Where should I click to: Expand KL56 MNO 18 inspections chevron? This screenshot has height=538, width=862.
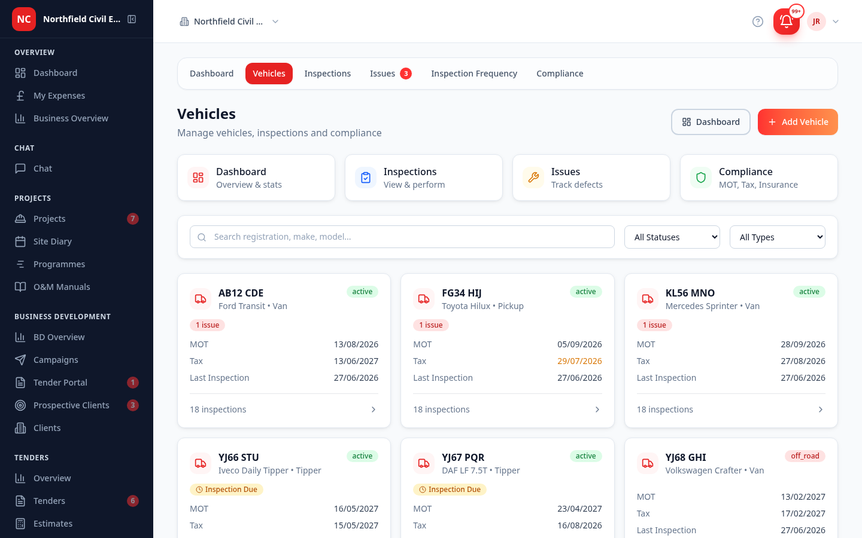pyautogui.click(x=821, y=409)
